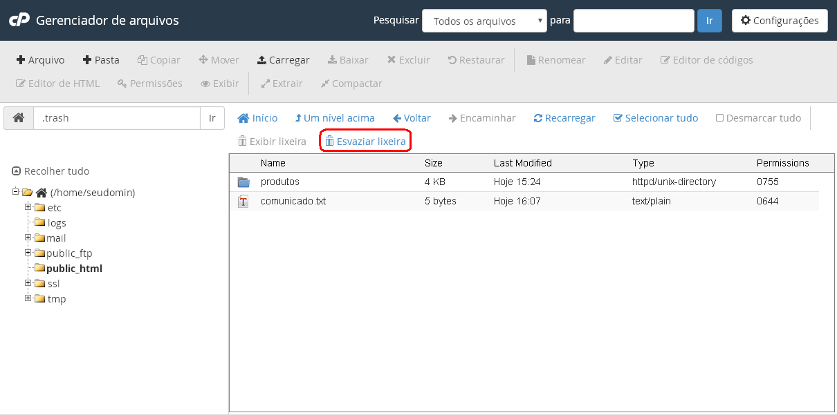Select (/home/seudomin) root label in tree

point(93,193)
